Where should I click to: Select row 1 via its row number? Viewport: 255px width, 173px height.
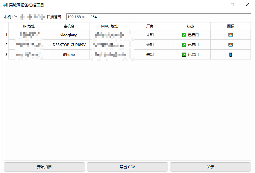(x=6, y=35)
